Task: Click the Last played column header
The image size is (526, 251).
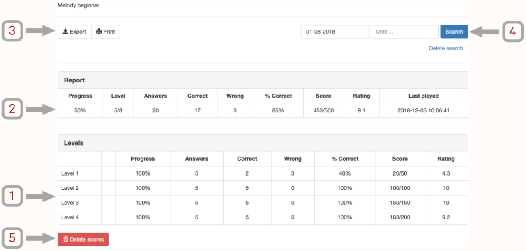Action: pos(424,96)
